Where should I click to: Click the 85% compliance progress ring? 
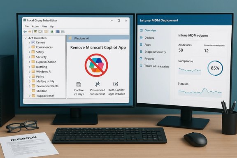(215, 68)
